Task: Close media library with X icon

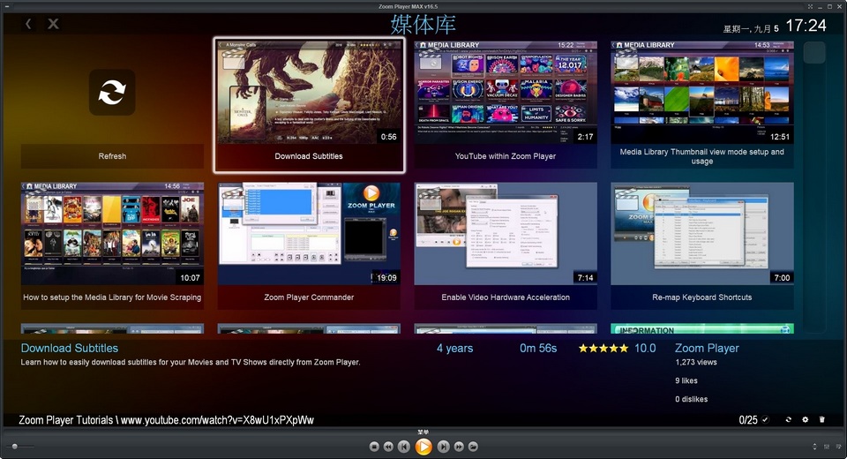Action: [x=53, y=24]
